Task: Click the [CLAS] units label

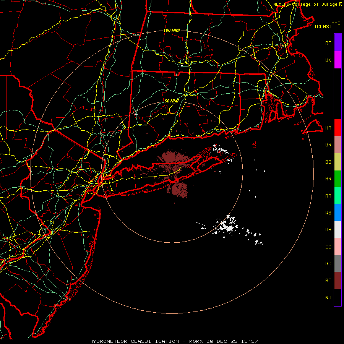Action: 323,27
